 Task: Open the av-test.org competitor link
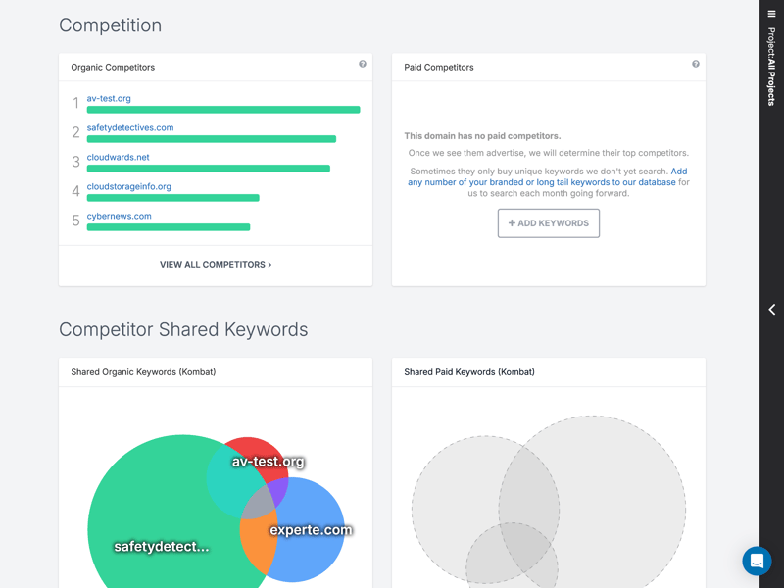click(109, 98)
